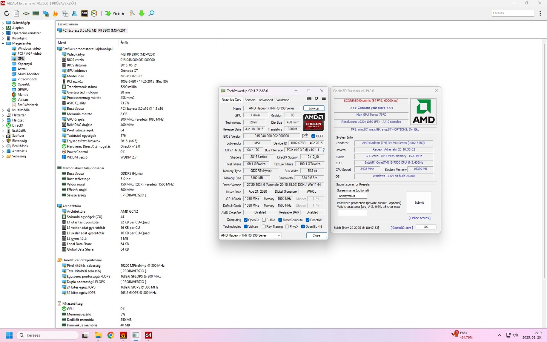Click the FurMark screen name field

pyautogui.click(x=352, y=196)
